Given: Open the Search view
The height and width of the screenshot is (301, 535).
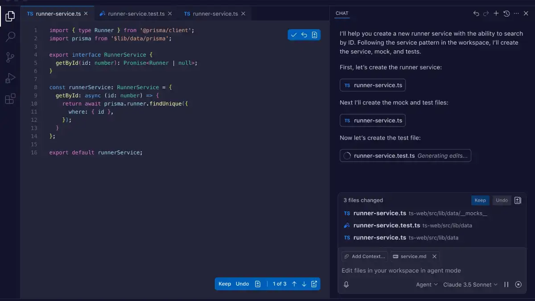Looking at the screenshot, I should pyautogui.click(x=10, y=37).
